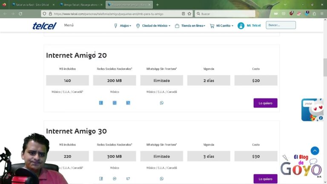Screen dimensions: 327x184
Task: Click the blue extension icon with badge 4
Action: (307, 13)
